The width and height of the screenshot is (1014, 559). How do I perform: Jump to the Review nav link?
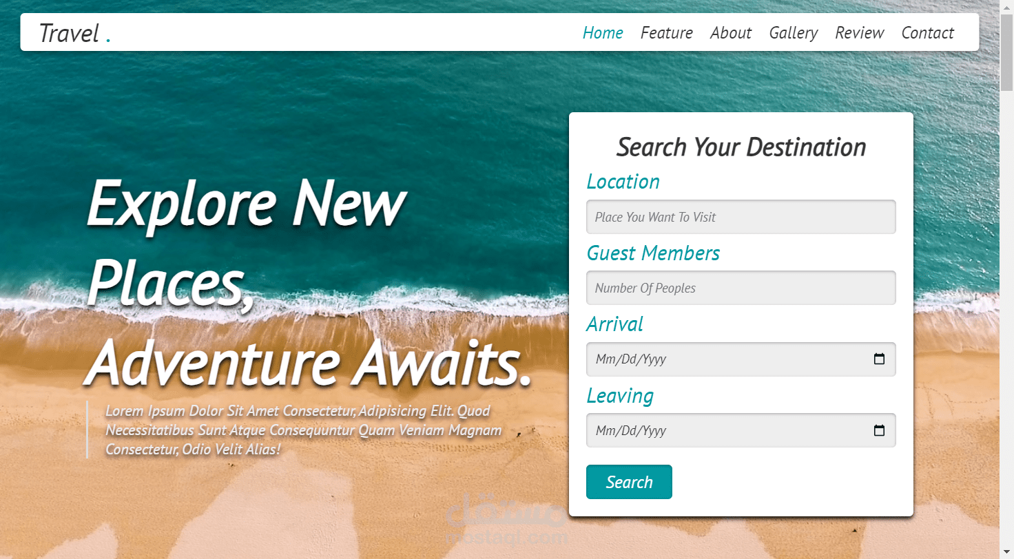click(860, 33)
